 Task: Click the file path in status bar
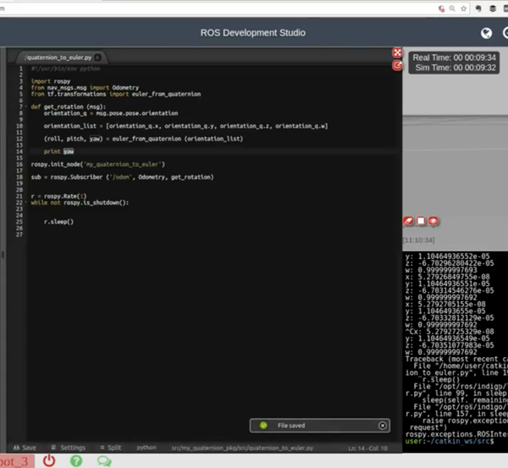coord(242,448)
